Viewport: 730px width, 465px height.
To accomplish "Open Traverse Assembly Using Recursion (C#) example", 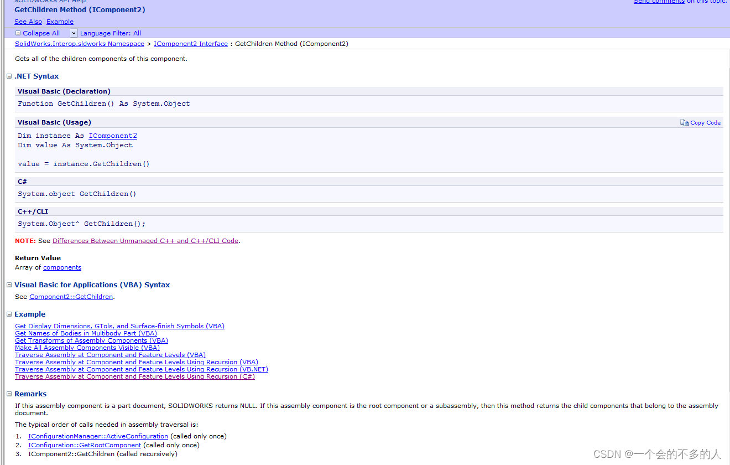I will (135, 376).
